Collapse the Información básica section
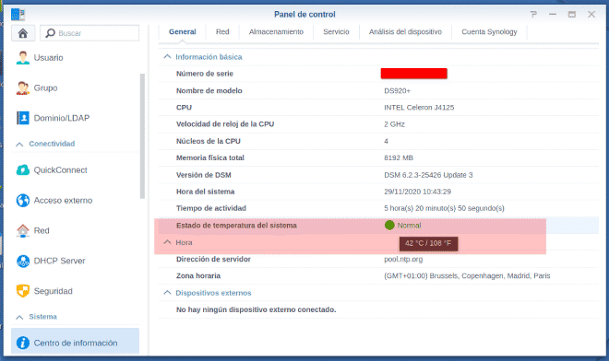Image resolution: width=609 pixels, height=361 pixels. pyautogui.click(x=167, y=56)
